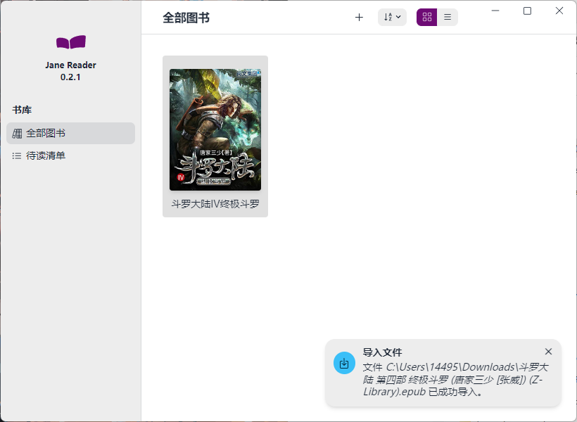The width and height of the screenshot is (577, 422).
Task: Click the version number 0.2.1
Action: [70, 77]
